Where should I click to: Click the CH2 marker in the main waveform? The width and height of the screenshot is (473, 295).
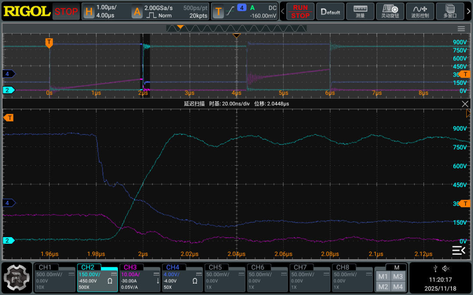pos(9,90)
